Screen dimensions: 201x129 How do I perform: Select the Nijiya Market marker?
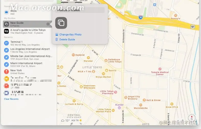click(x=103, y=74)
